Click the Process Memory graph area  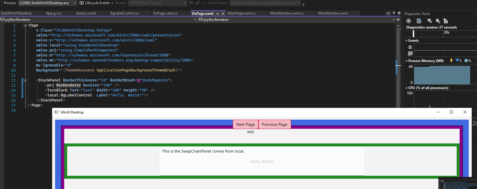445,75
